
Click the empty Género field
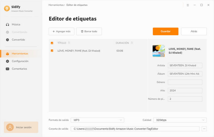pyautogui.click(x=185, y=82)
